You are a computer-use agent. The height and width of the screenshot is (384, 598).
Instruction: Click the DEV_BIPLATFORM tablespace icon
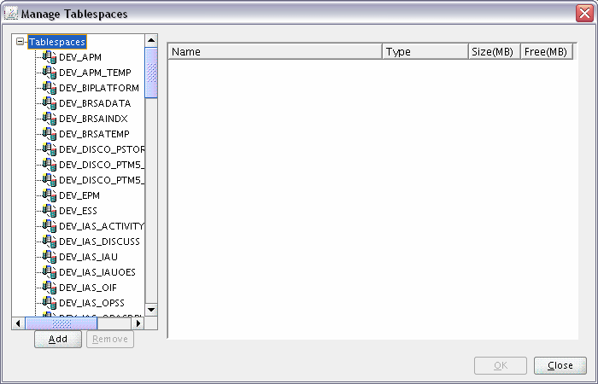50,88
